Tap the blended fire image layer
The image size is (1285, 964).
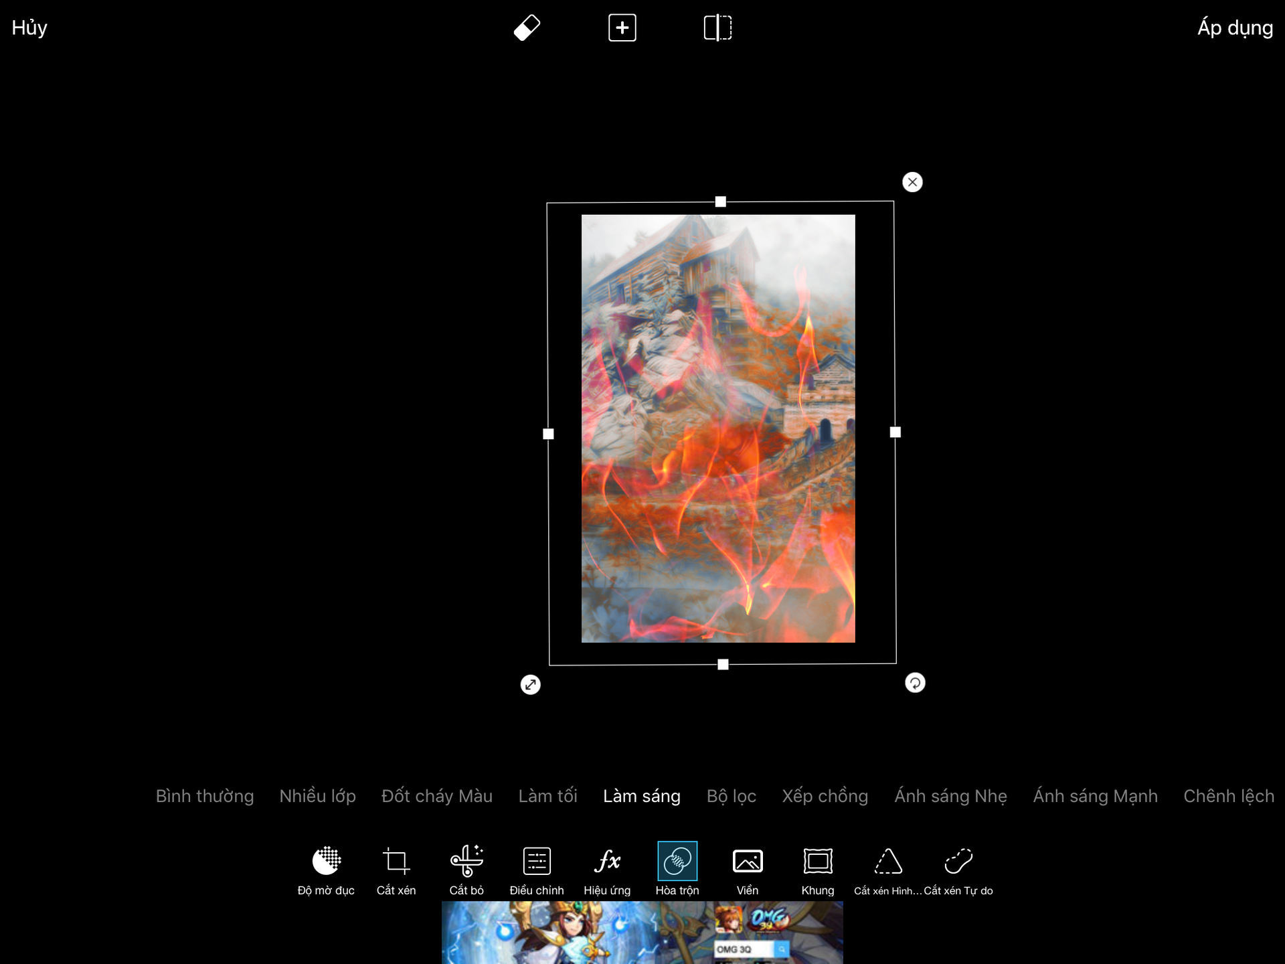(x=718, y=428)
